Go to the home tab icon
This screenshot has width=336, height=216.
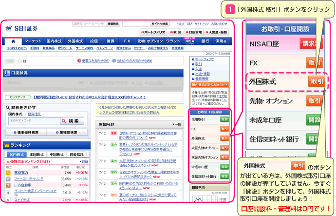click(x=13, y=41)
